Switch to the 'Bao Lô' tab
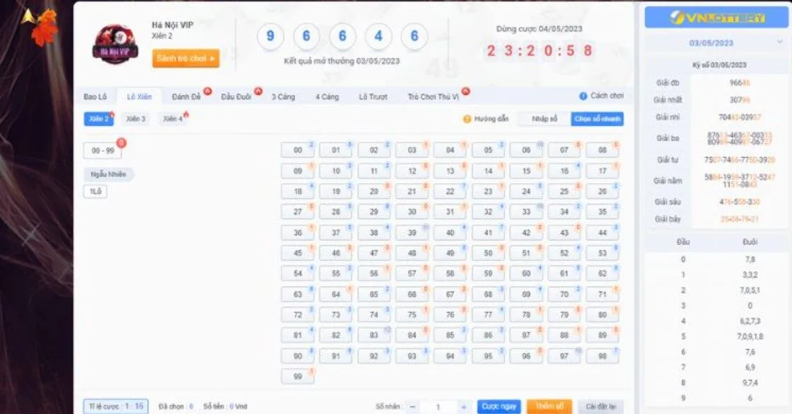The image size is (792, 414). click(x=95, y=95)
